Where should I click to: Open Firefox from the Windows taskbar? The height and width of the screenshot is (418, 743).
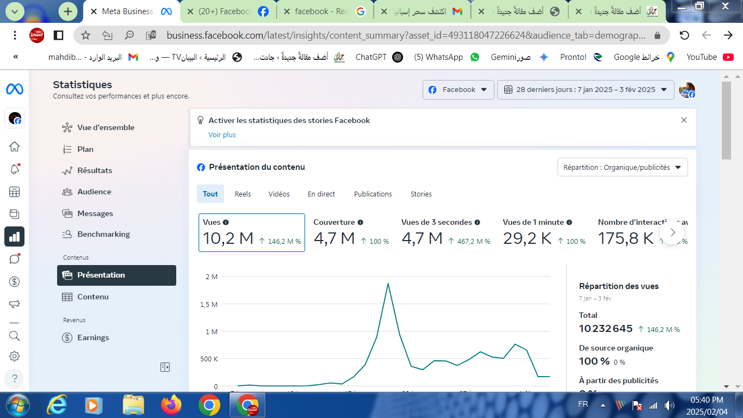pos(171,405)
